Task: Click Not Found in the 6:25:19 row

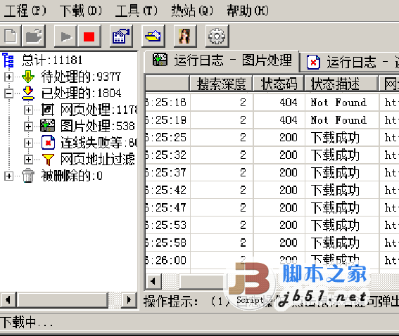Action: click(338, 120)
